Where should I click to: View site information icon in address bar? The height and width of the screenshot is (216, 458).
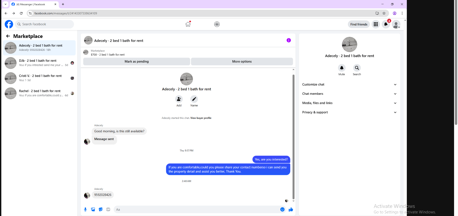[30, 13]
